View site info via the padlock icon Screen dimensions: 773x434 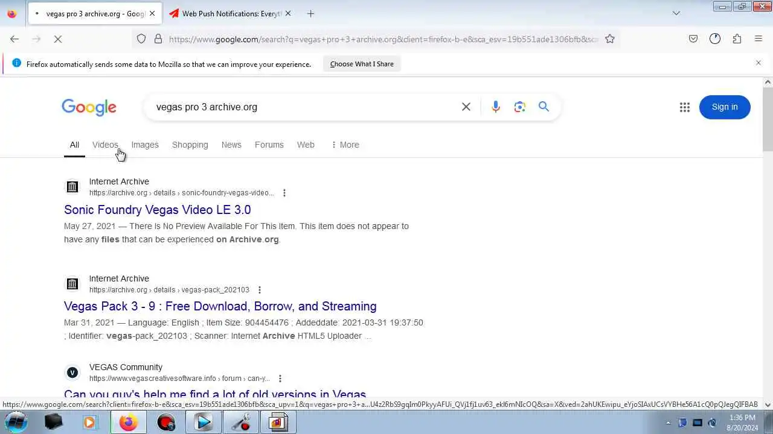[x=158, y=39]
